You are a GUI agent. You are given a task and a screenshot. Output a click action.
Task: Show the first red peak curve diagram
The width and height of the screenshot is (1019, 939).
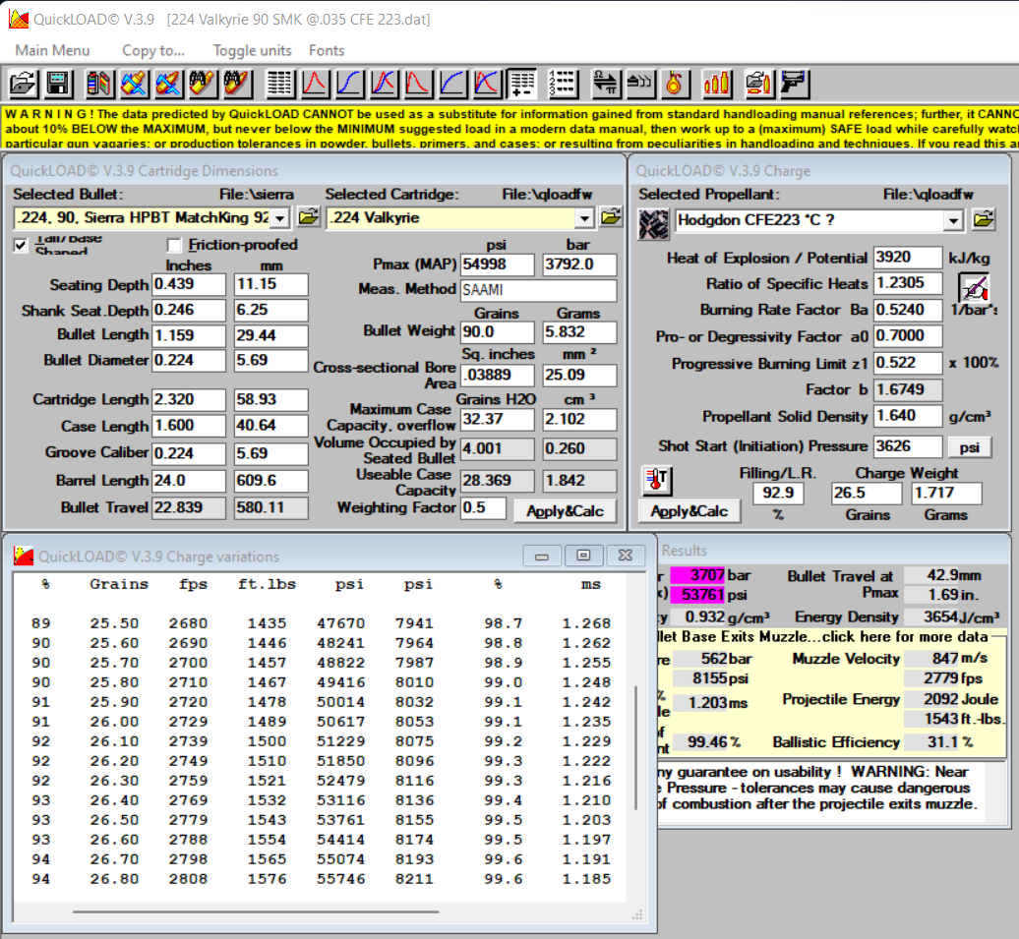tap(315, 84)
